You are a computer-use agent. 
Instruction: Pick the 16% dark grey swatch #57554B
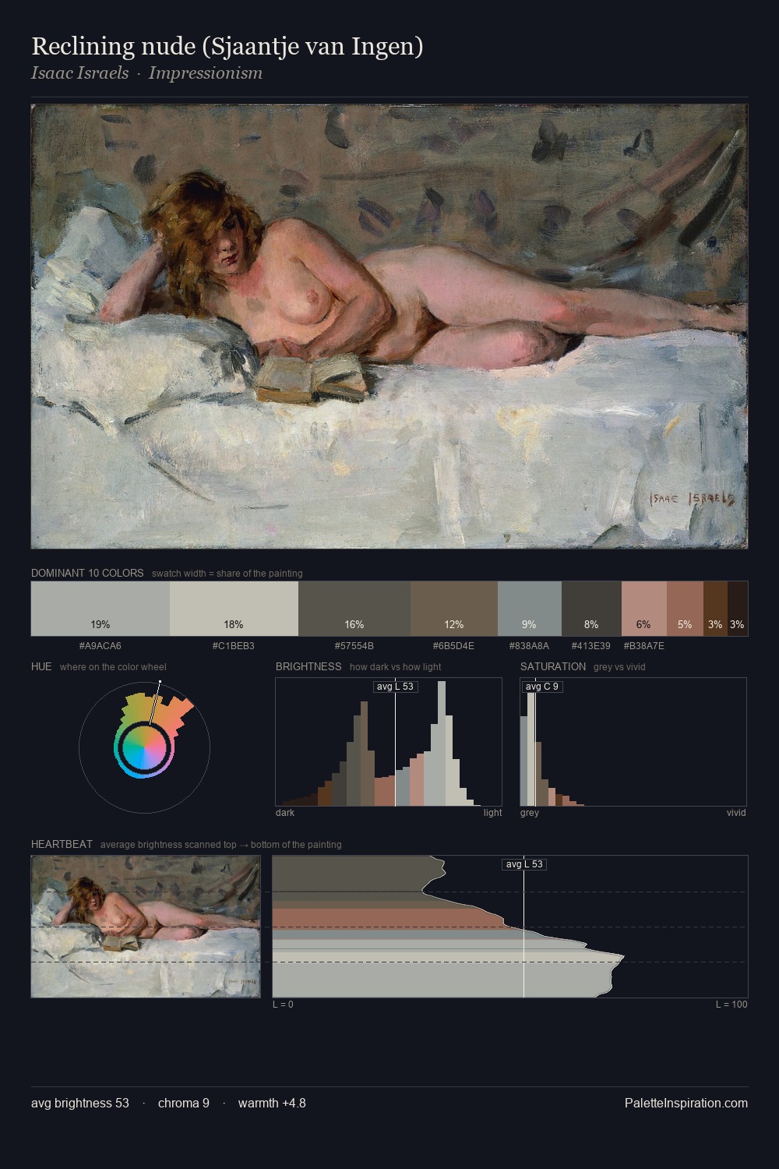[354, 609]
